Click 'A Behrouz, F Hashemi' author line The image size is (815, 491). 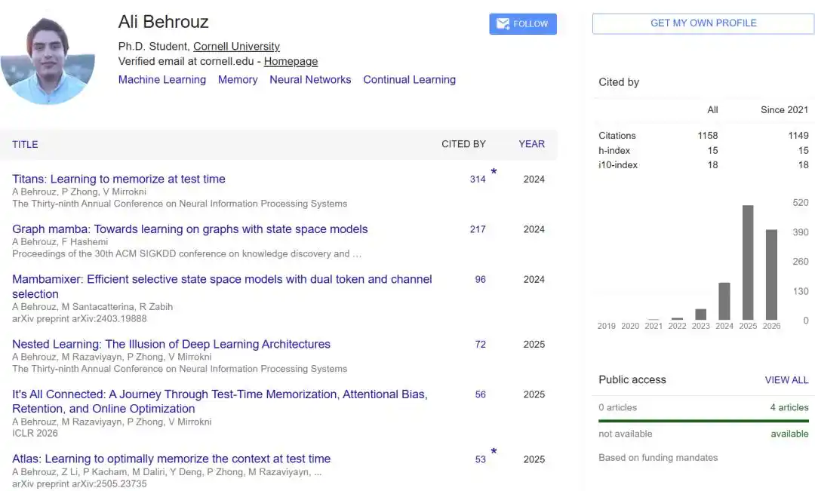pyautogui.click(x=60, y=241)
